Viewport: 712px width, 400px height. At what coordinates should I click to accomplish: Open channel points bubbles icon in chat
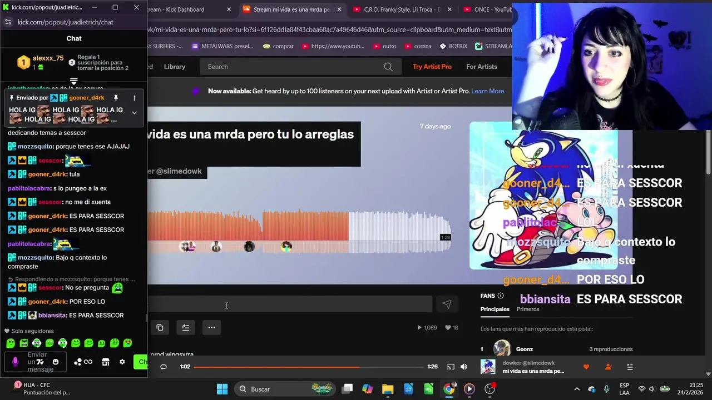(83, 362)
